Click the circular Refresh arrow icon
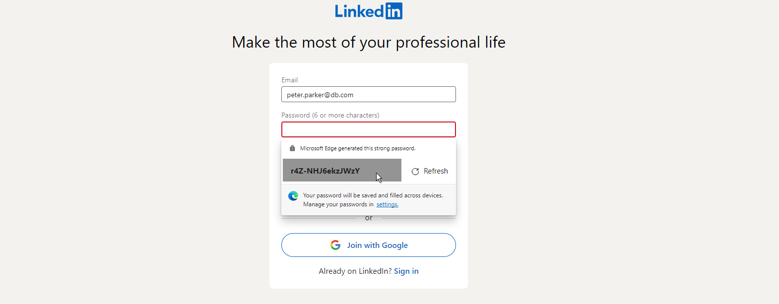Image resolution: width=779 pixels, height=304 pixels. [415, 172]
